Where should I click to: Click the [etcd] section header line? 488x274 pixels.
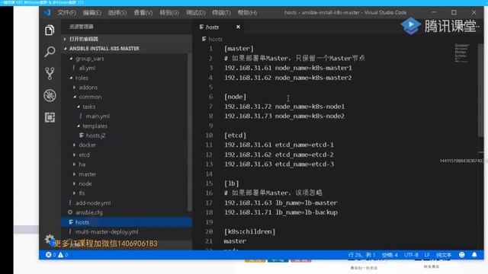236,135
